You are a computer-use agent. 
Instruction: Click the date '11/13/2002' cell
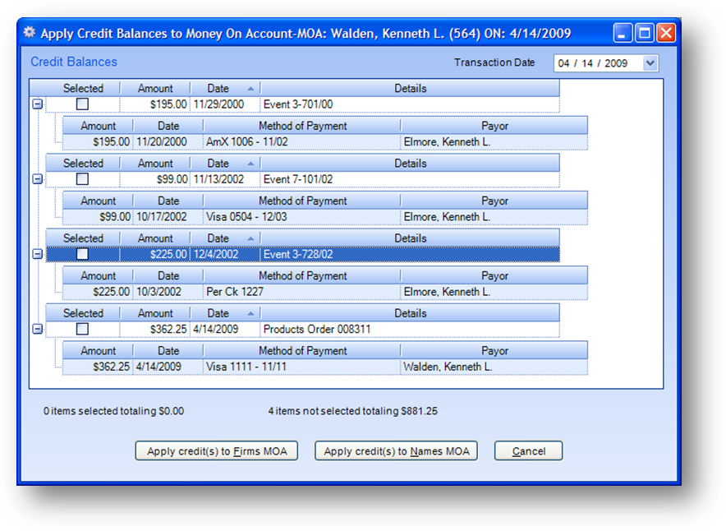(x=225, y=179)
